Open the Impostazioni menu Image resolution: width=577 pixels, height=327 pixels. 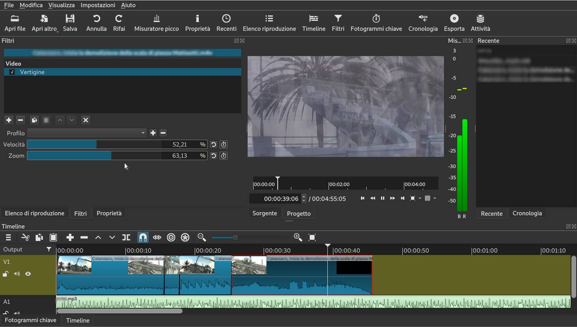tap(98, 5)
